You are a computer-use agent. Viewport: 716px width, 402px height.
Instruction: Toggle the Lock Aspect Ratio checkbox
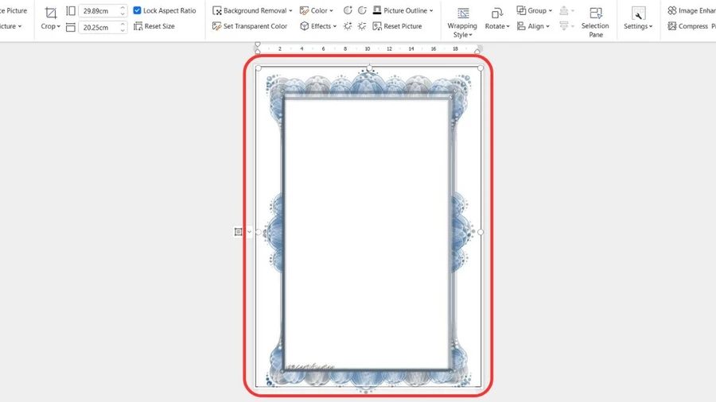(x=137, y=10)
